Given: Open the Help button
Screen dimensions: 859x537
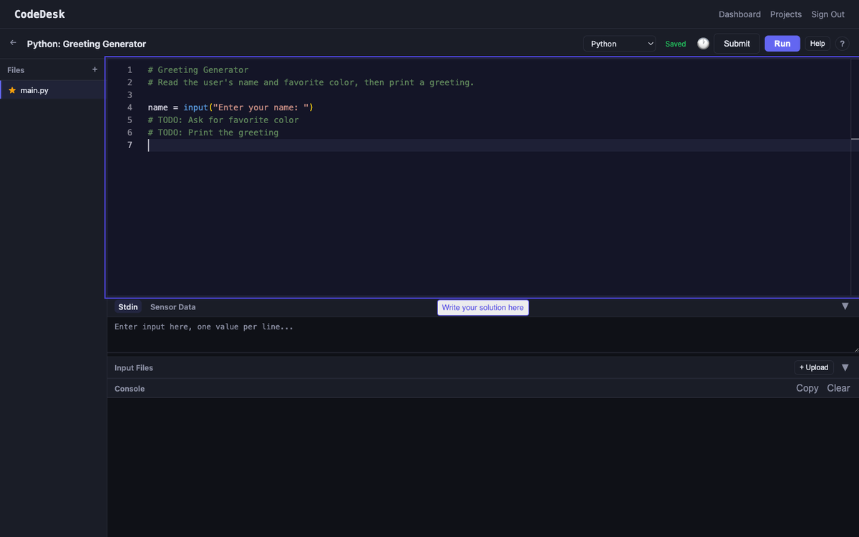Looking at the screenshot, I should [x=817, y=43].
